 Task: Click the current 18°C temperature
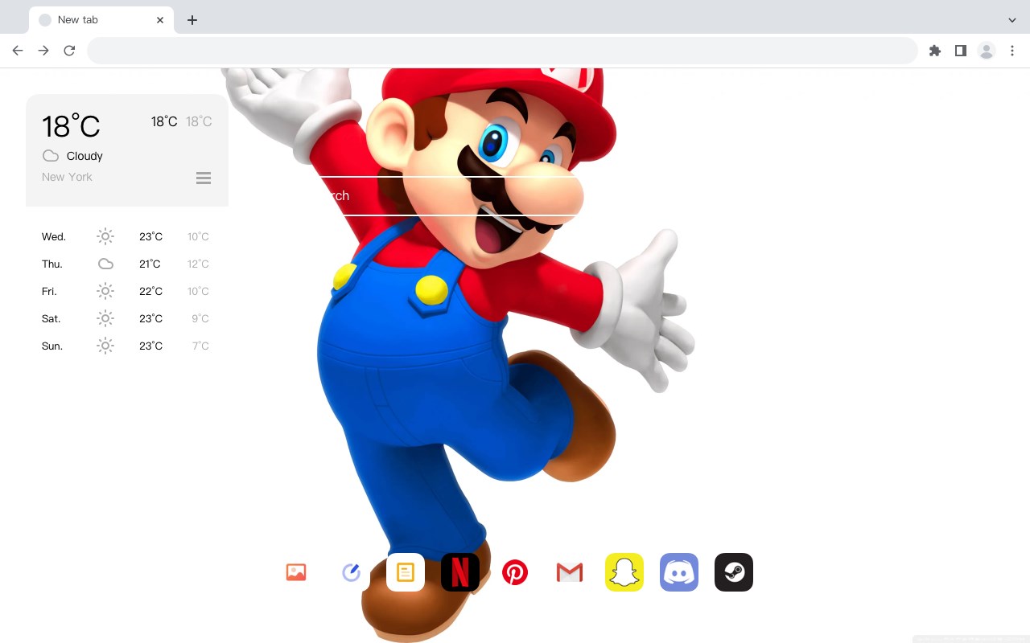pos(71,126)
